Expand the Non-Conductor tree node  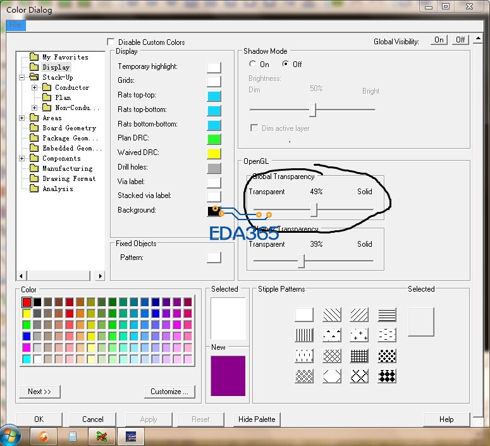coord(34,108)
